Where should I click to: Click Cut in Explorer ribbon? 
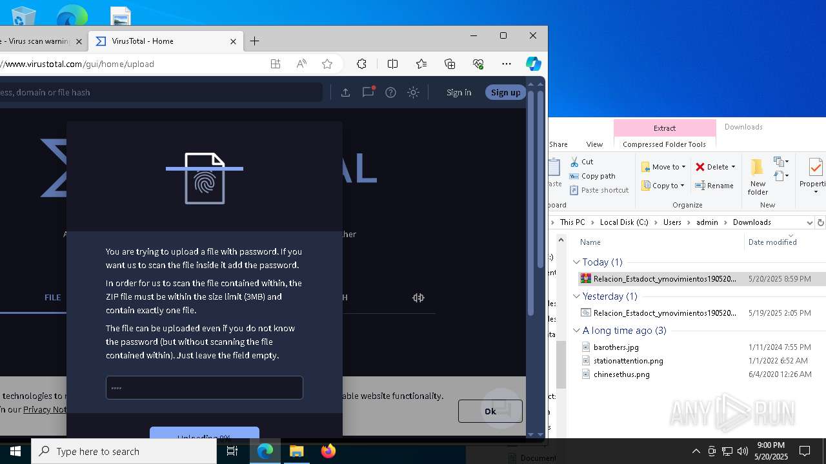pyautogui.click(x=581, y=162)
